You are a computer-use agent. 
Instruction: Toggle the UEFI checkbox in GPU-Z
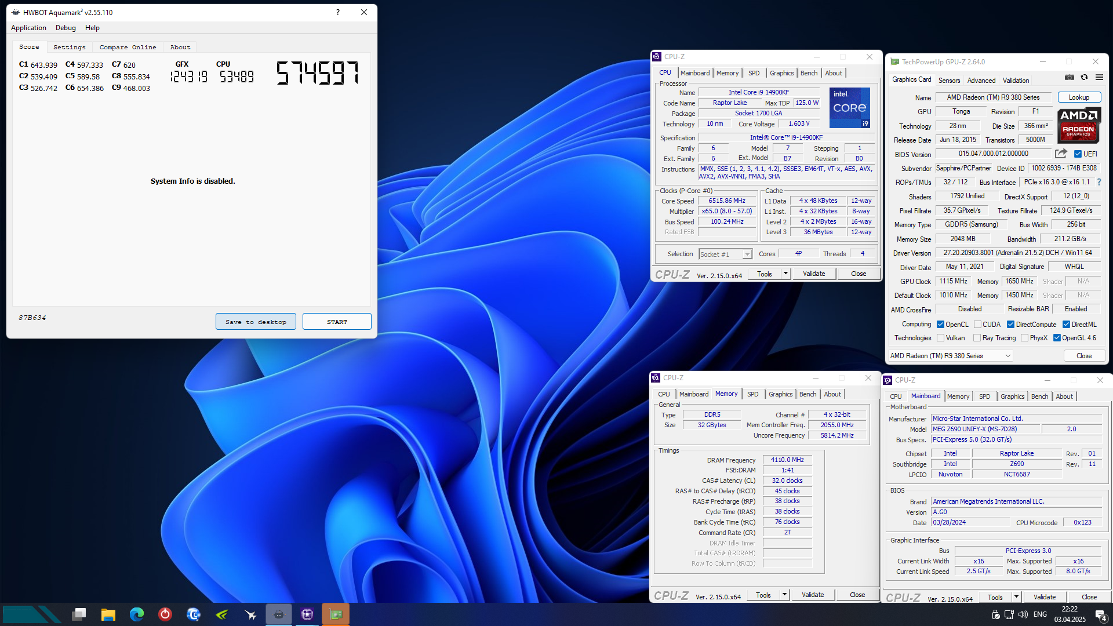tap(1078, 154)
